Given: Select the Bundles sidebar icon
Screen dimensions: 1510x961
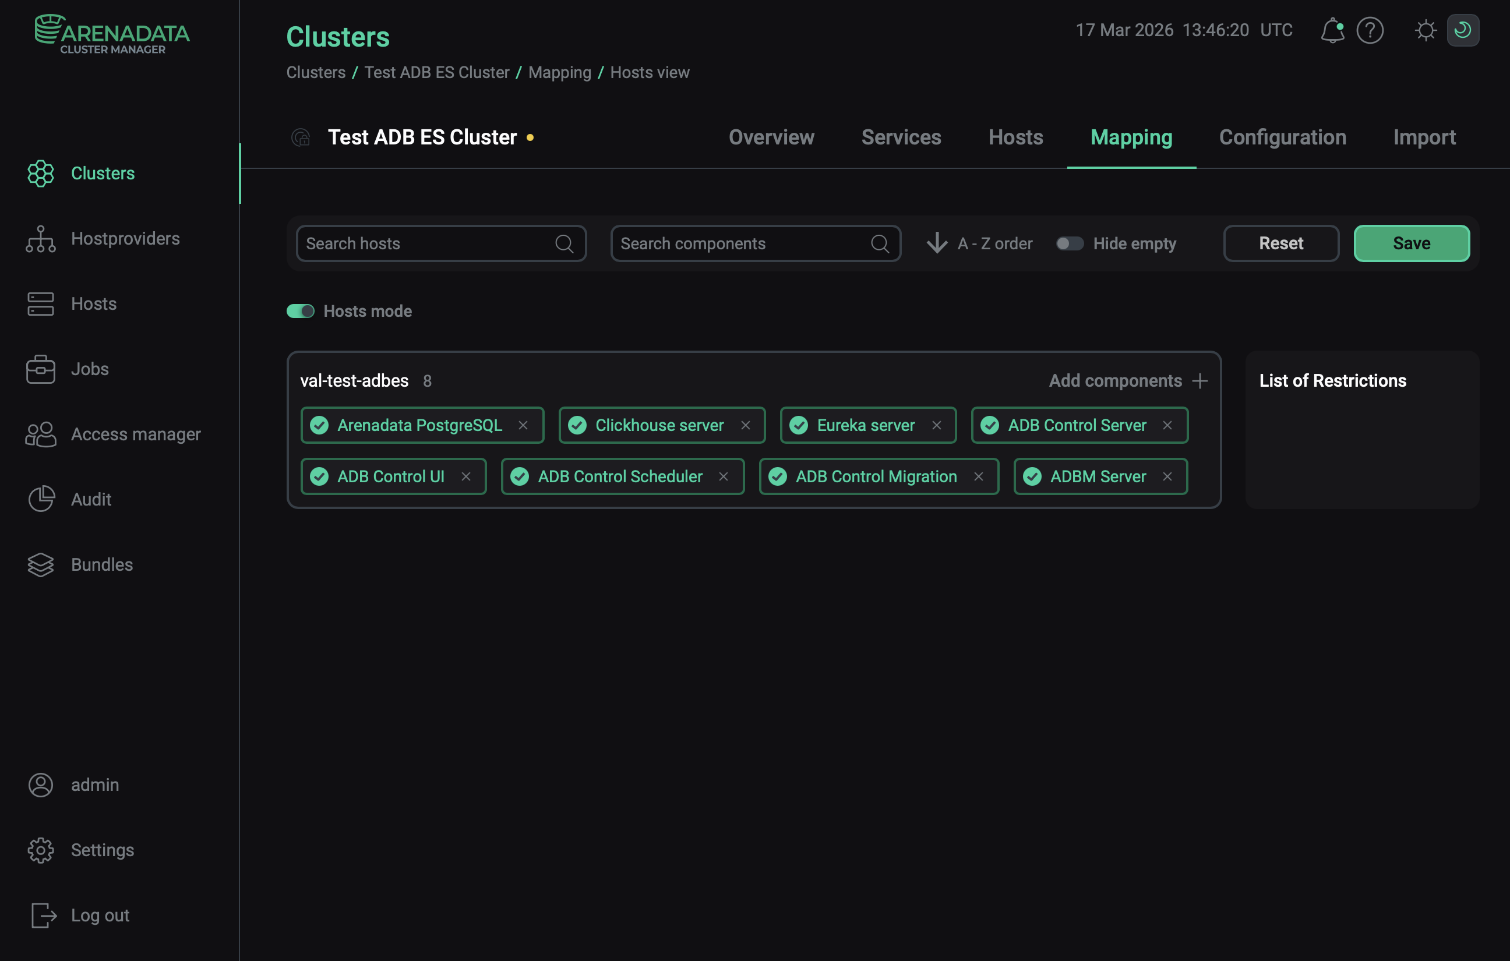Looking at the screenshot, I should [x=41, y=564].
